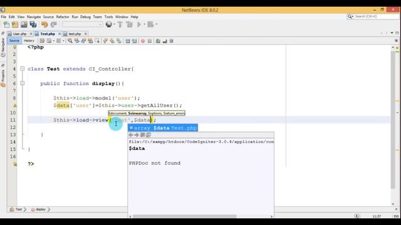Screen dimensions: 401x225
Task: Click the CI_Controller text on line 4
Action: click(x=110, y=69)
